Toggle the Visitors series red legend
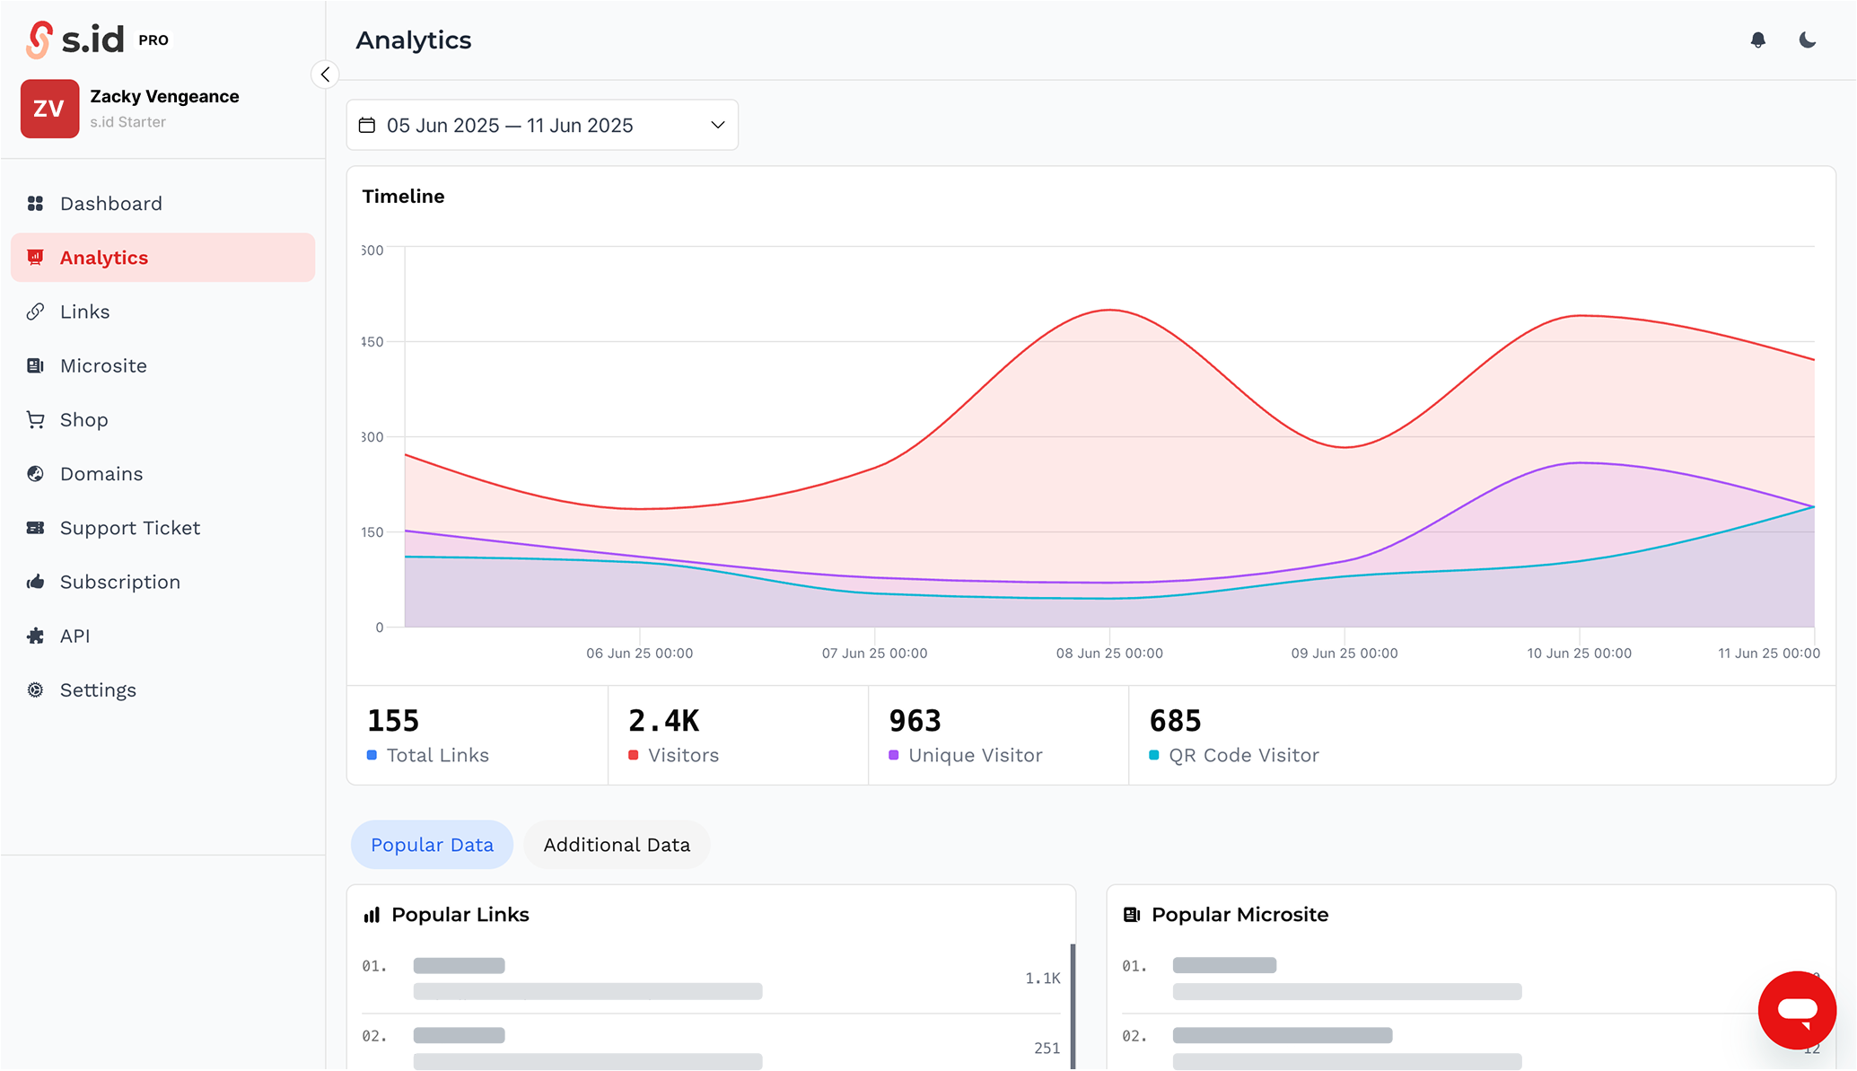This screenshot has width=1857, height=1071. (x=634, y=755)
